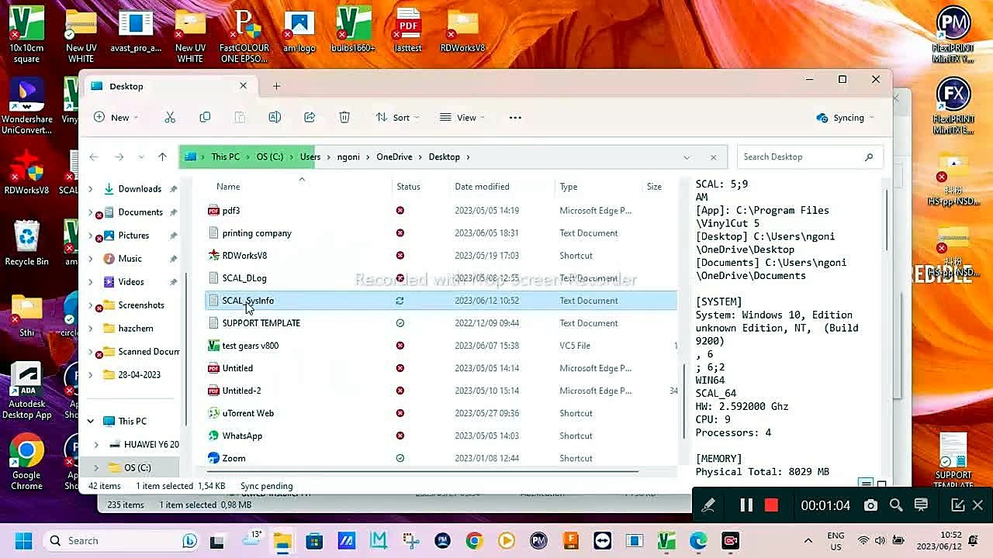This screenshot has height=558, width=993.
Task: Go up one folder with the Up arrow
Action: pos(162,157)
